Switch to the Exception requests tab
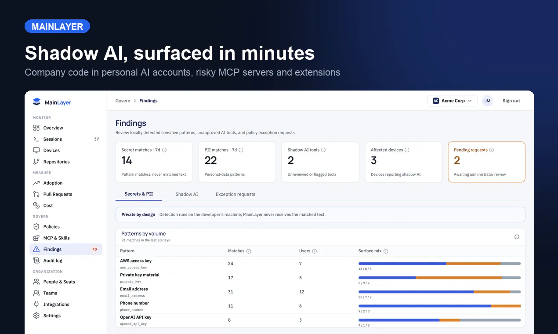The width and height of the screenshot is (558, 334). tap(236, 194)
